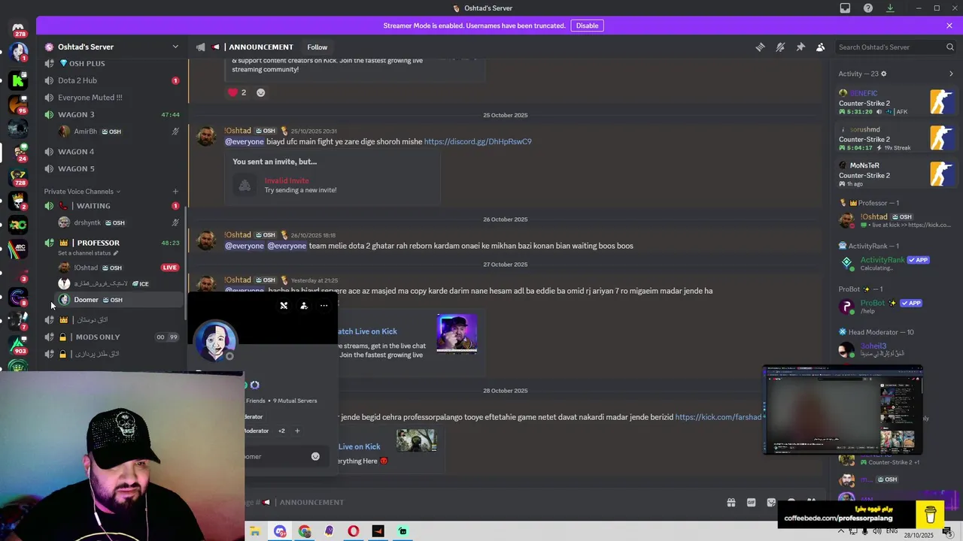Collapse the Private Voice Channels category
963x541 pixels.
(82, 192)
